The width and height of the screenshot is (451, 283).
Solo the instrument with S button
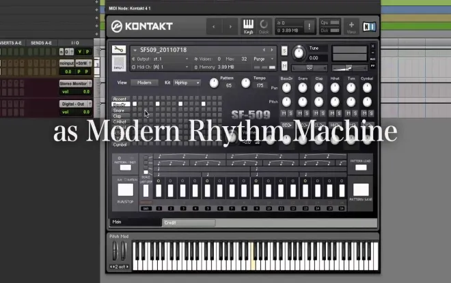pos(284,50)
